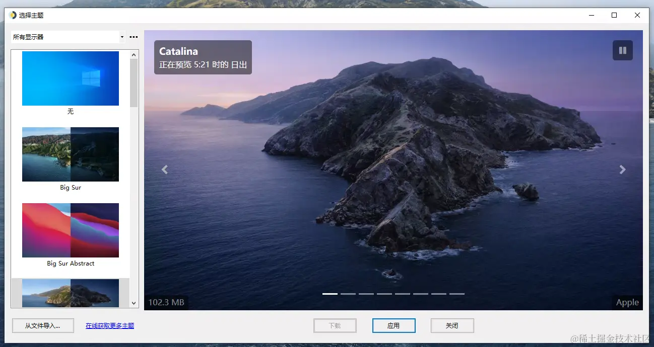654x347 pixels.
Task: Choose the Big Sur Abstract theme thumbnail
Action: 71,230
